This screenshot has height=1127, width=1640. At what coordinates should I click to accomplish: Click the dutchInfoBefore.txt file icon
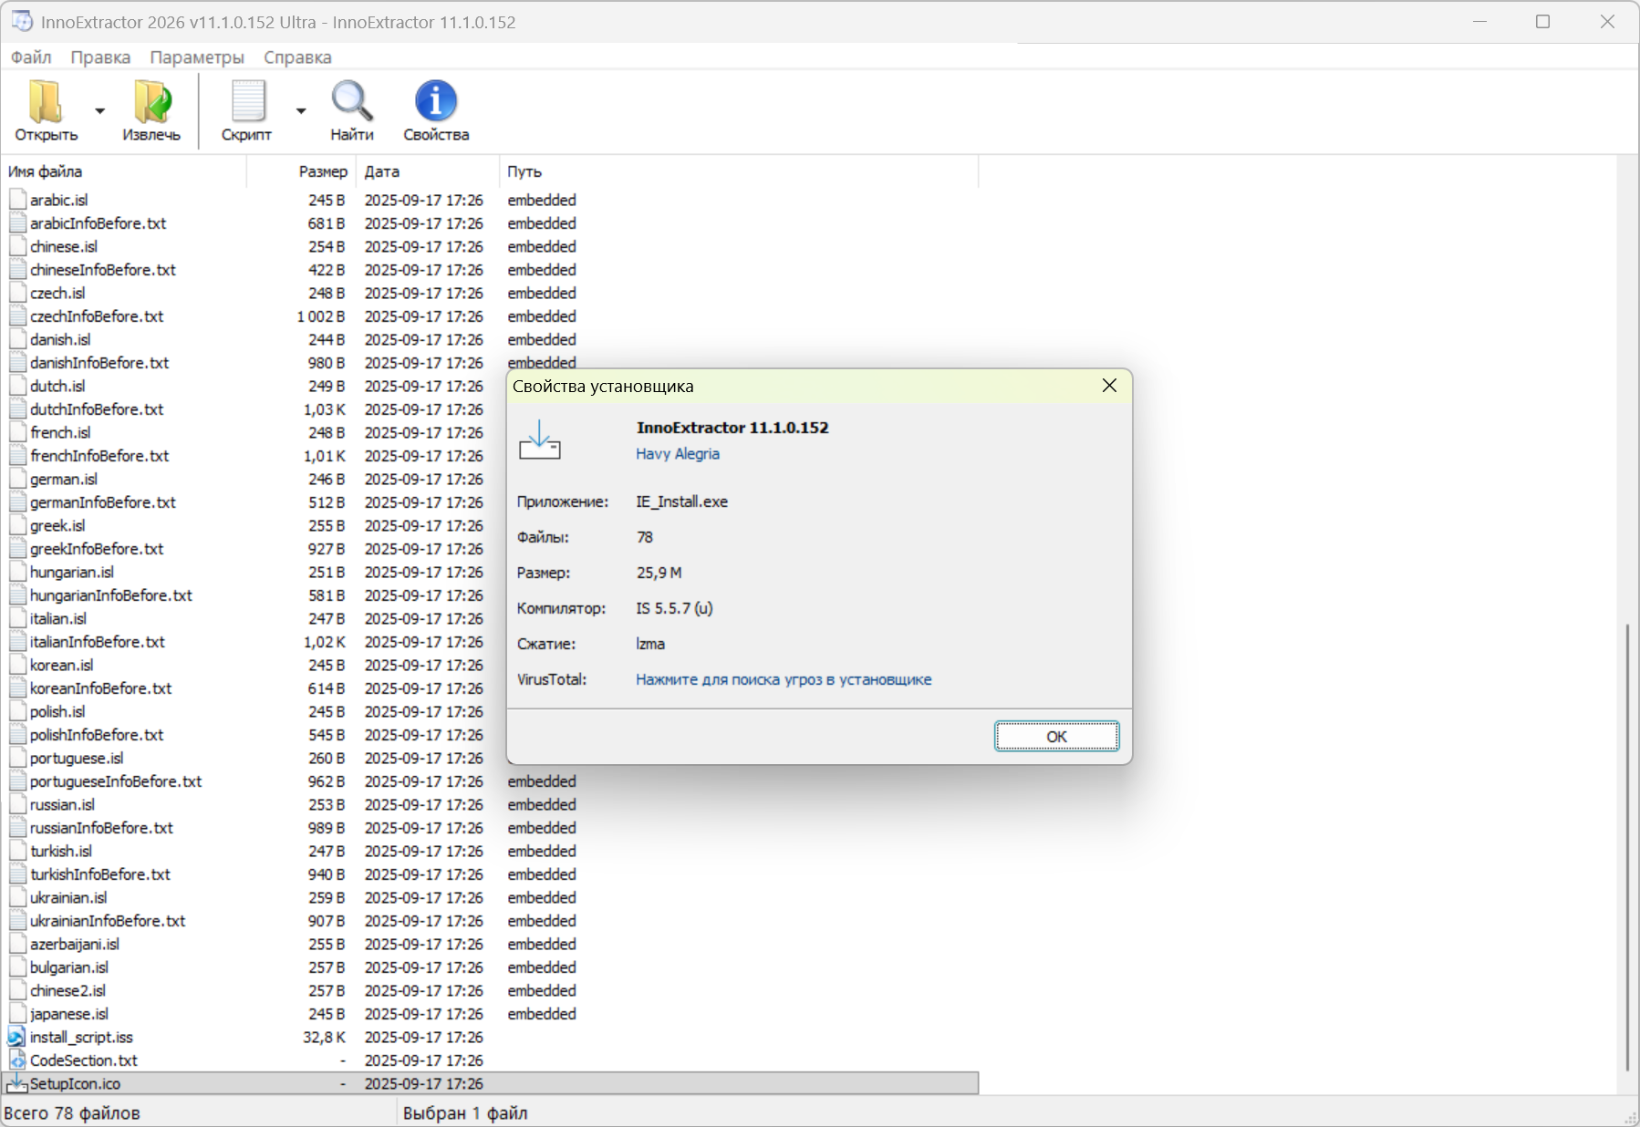coord(17,408)
